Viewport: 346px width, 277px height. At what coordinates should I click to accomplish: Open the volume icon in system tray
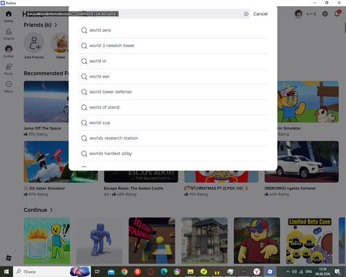294,271
